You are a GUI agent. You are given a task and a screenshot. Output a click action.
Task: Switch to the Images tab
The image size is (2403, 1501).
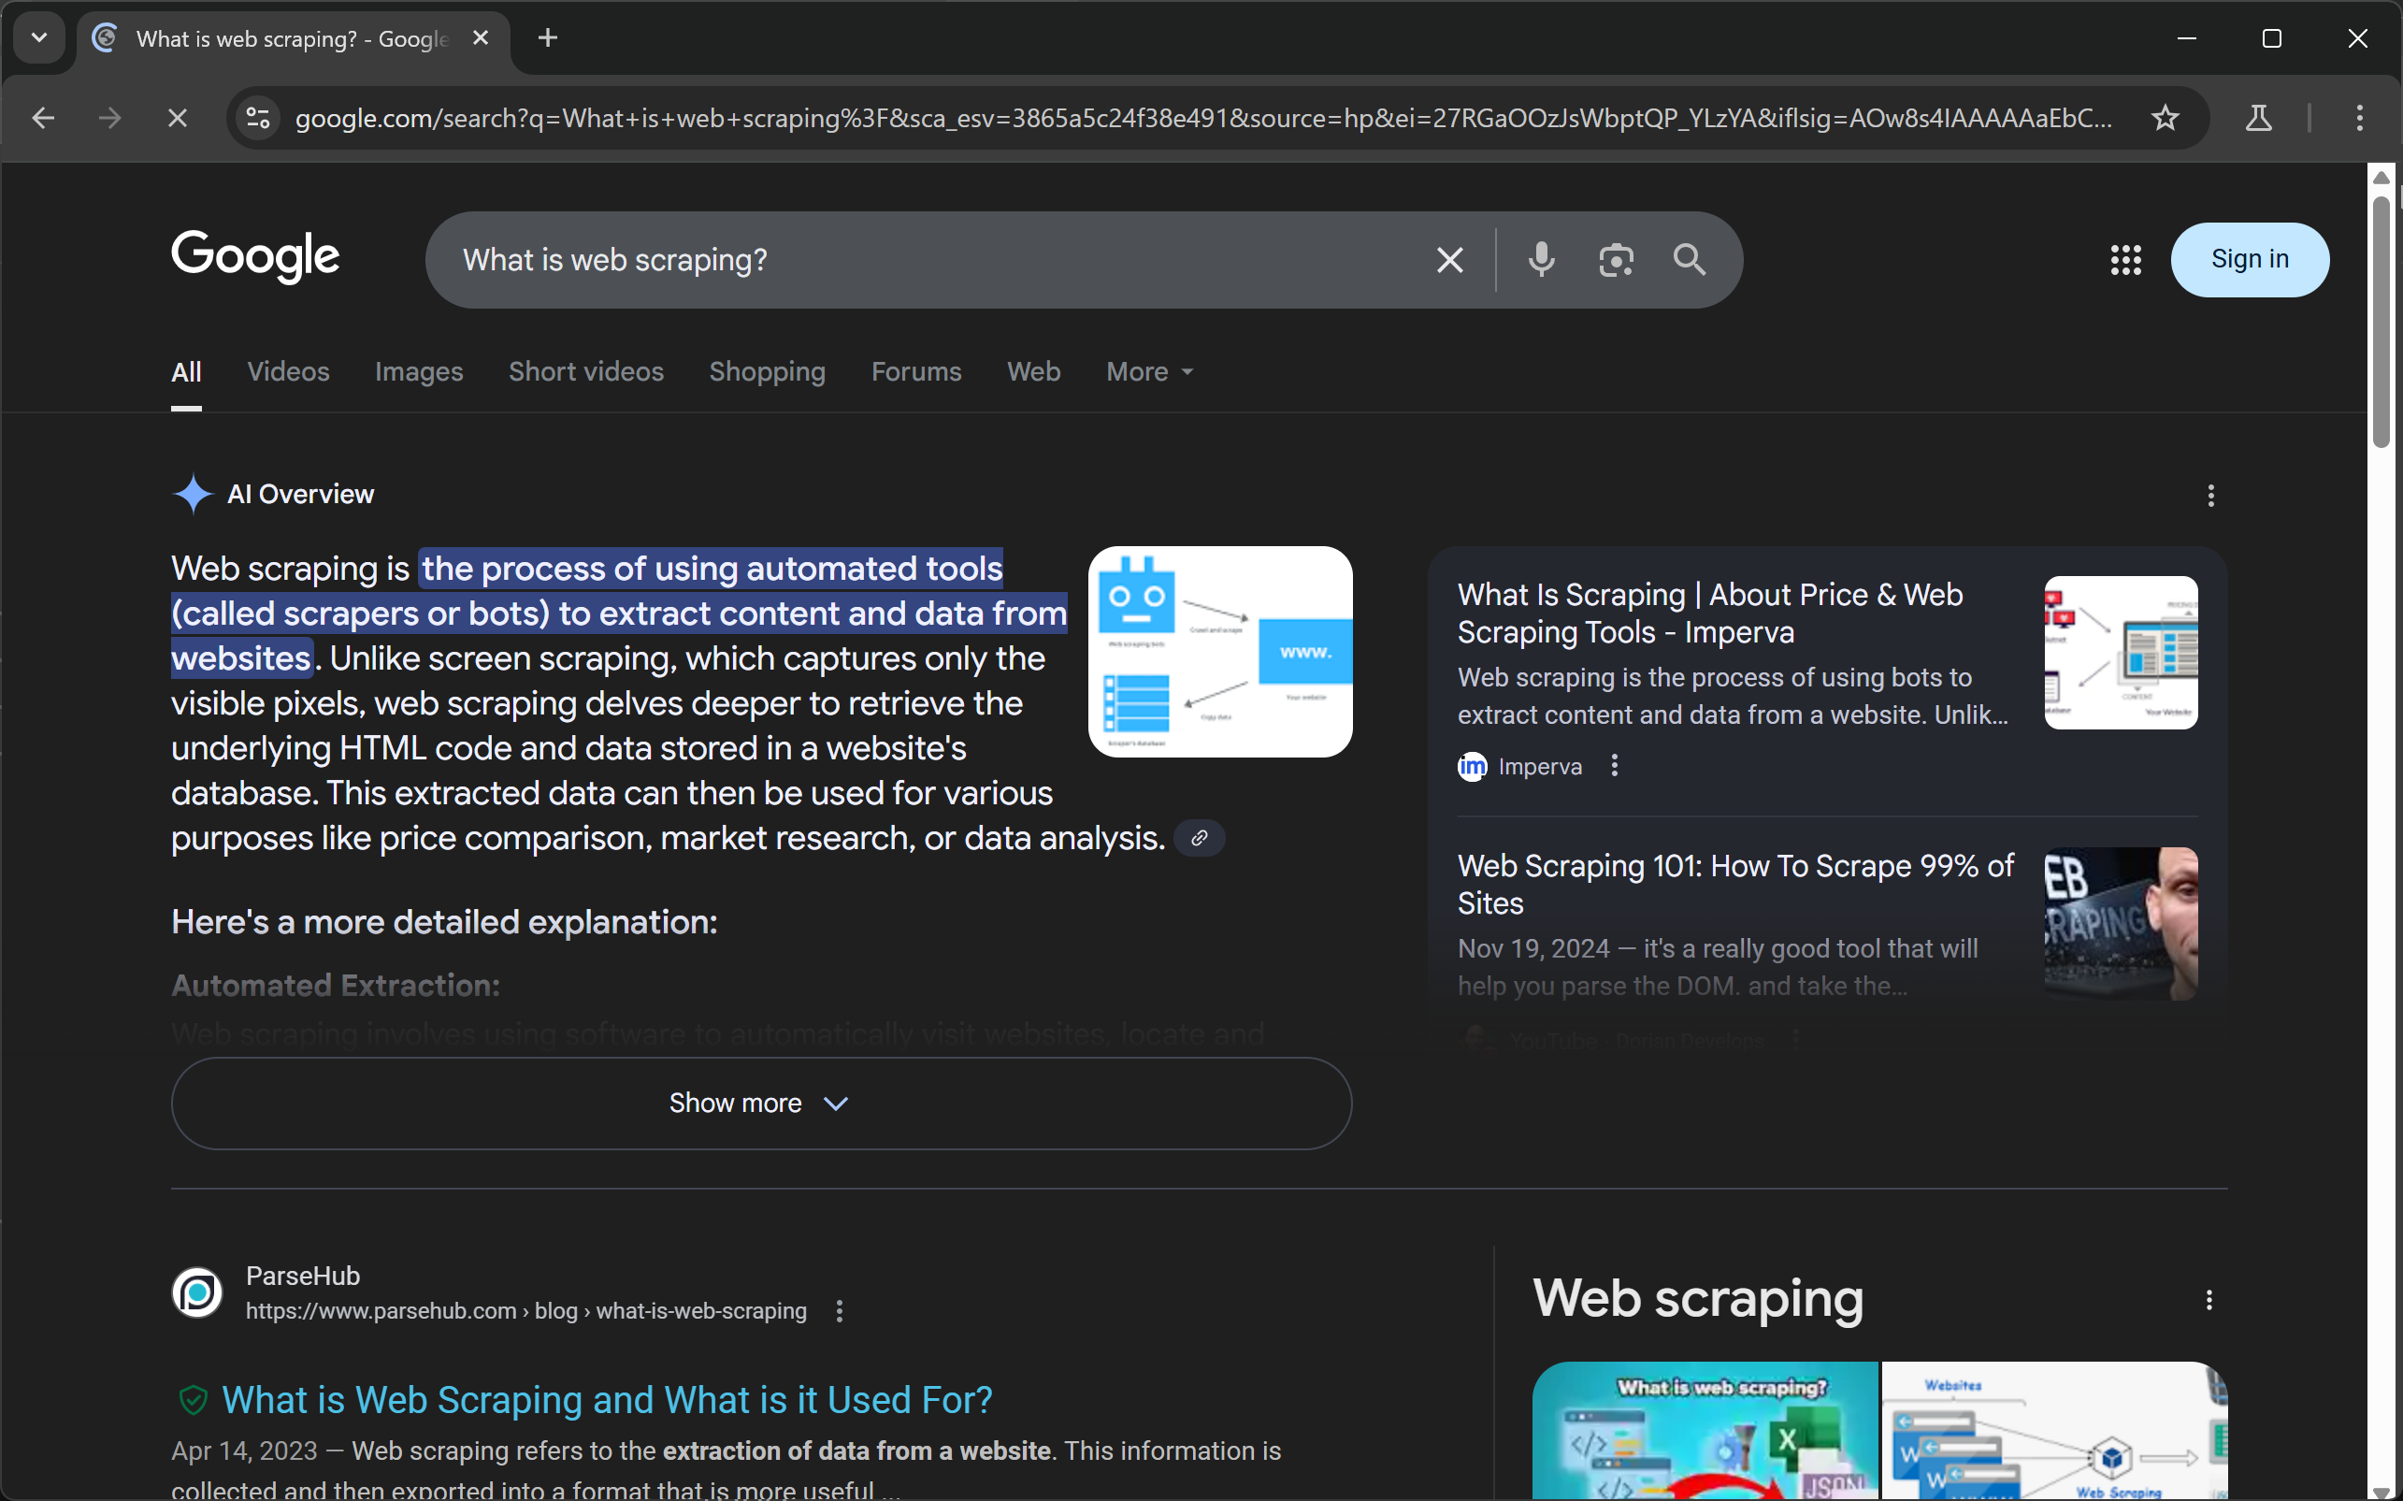pyautogui.click(x=419, y=372)
